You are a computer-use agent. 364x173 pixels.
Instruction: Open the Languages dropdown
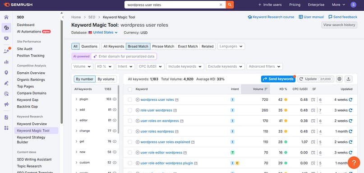pyautogui.click(x=231, y=46)
